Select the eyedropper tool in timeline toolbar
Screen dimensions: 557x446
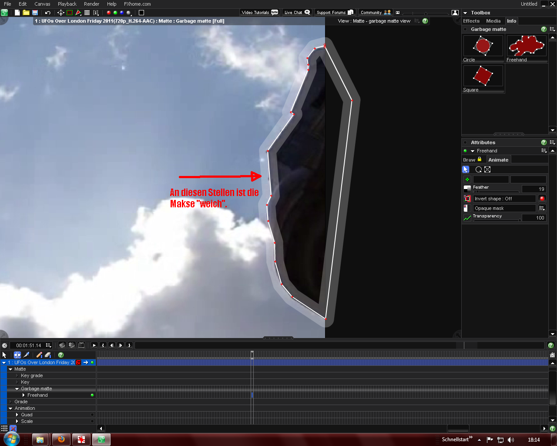27,355
